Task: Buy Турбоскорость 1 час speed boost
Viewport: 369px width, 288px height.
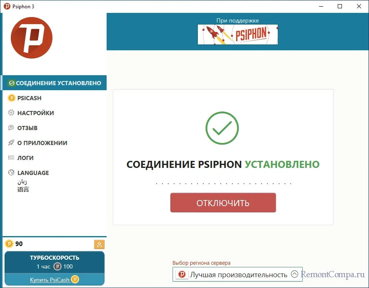Action: [55, 262]
